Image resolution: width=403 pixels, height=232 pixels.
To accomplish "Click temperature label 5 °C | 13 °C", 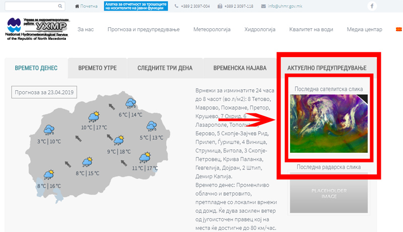I will coord(152,138).
